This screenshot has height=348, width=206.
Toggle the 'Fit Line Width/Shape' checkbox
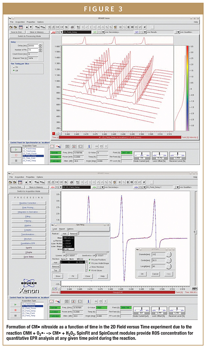tap(90, 263)
